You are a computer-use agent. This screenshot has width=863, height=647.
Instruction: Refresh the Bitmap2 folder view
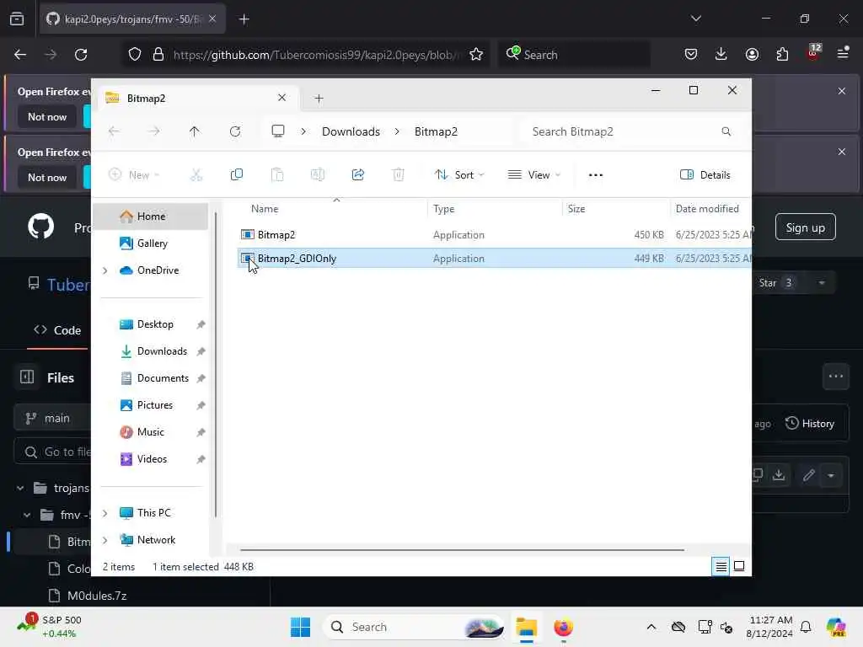(235, 131)
